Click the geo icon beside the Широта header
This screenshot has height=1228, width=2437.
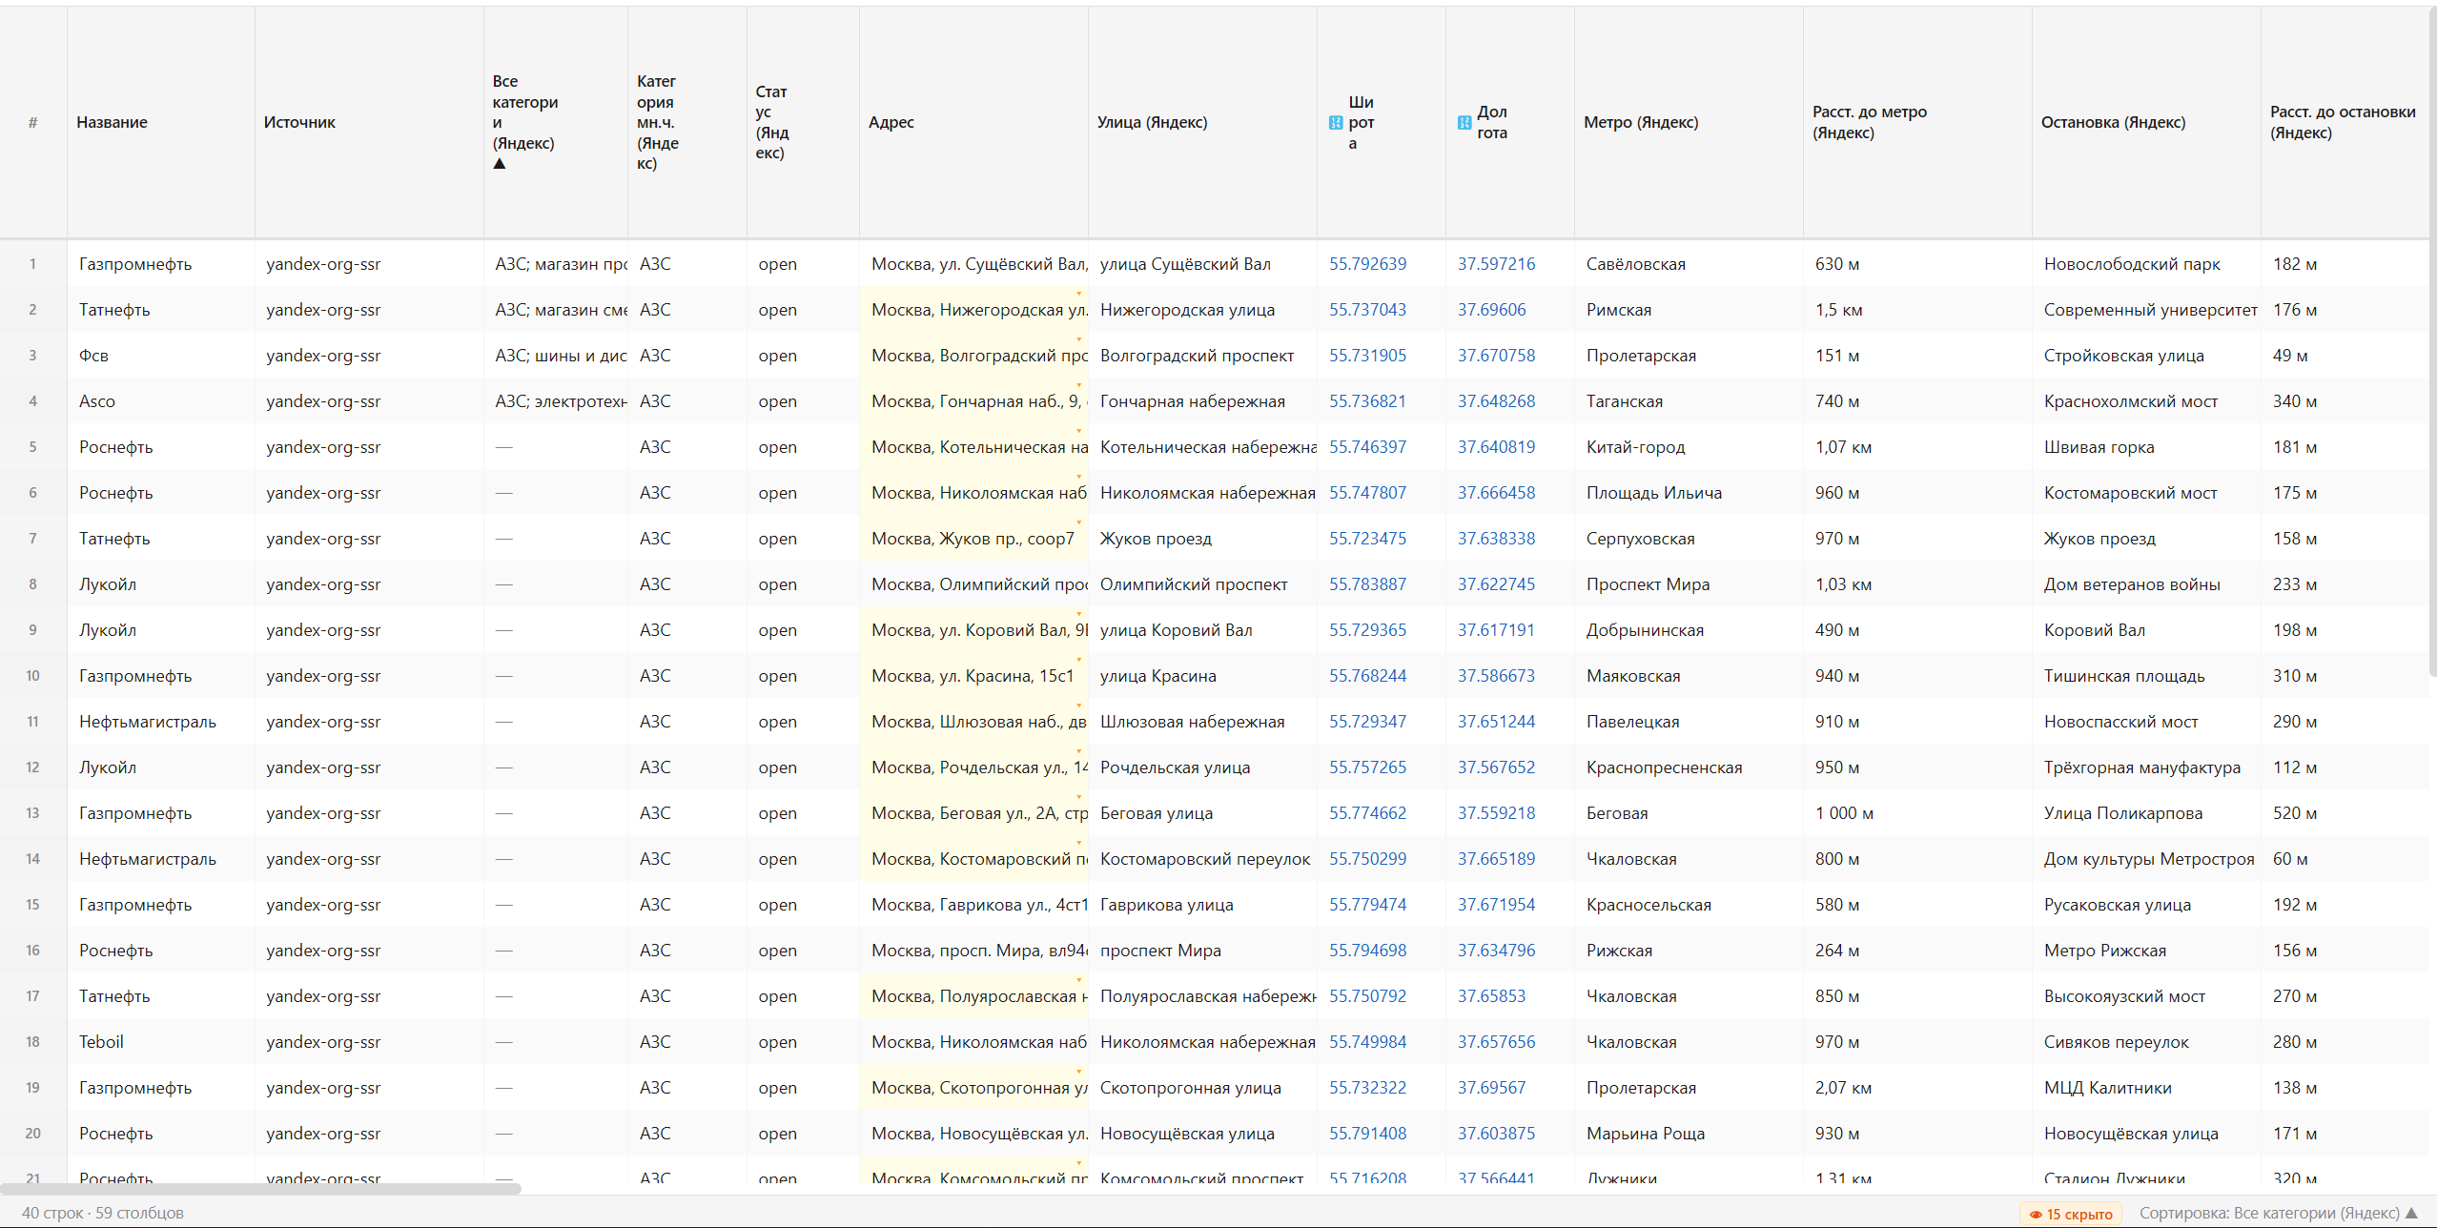coord(1336,122)
